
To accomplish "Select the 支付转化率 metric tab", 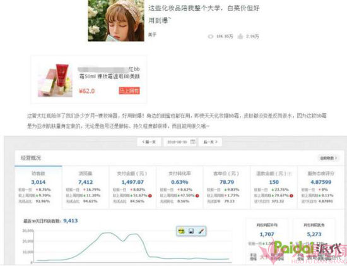I will coord(179,187).
